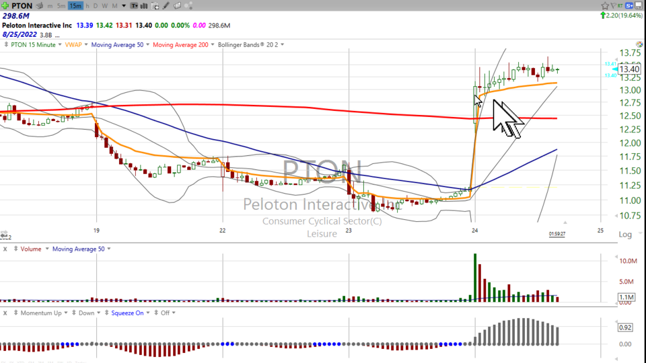Screen dimensions: 646x363
Task: Toggle the RT real-time indicator
Action: coord(620,6)
